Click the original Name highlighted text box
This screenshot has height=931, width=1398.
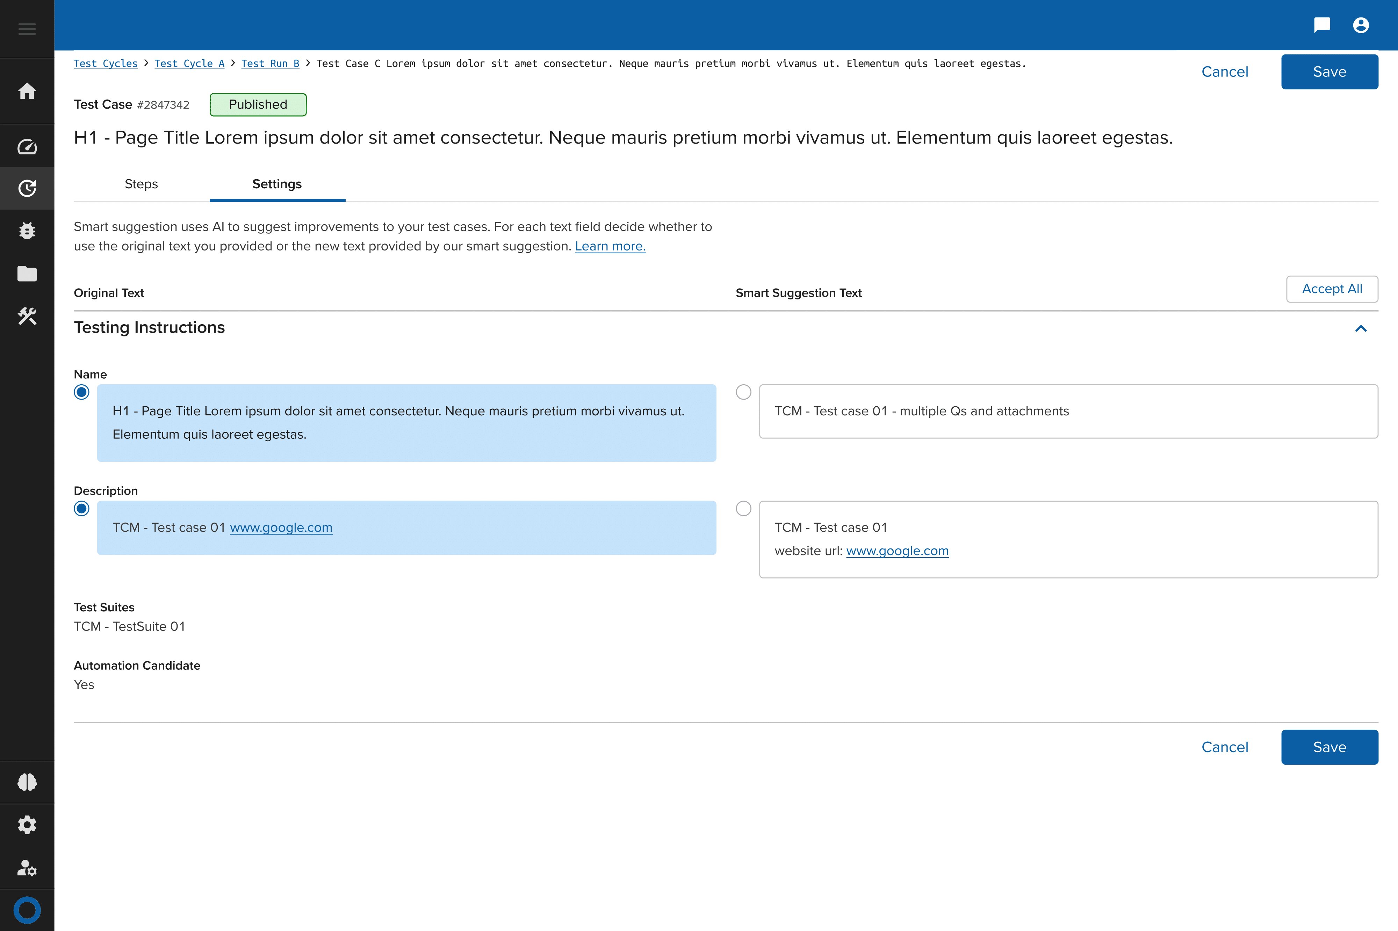[x=407, y=423]
